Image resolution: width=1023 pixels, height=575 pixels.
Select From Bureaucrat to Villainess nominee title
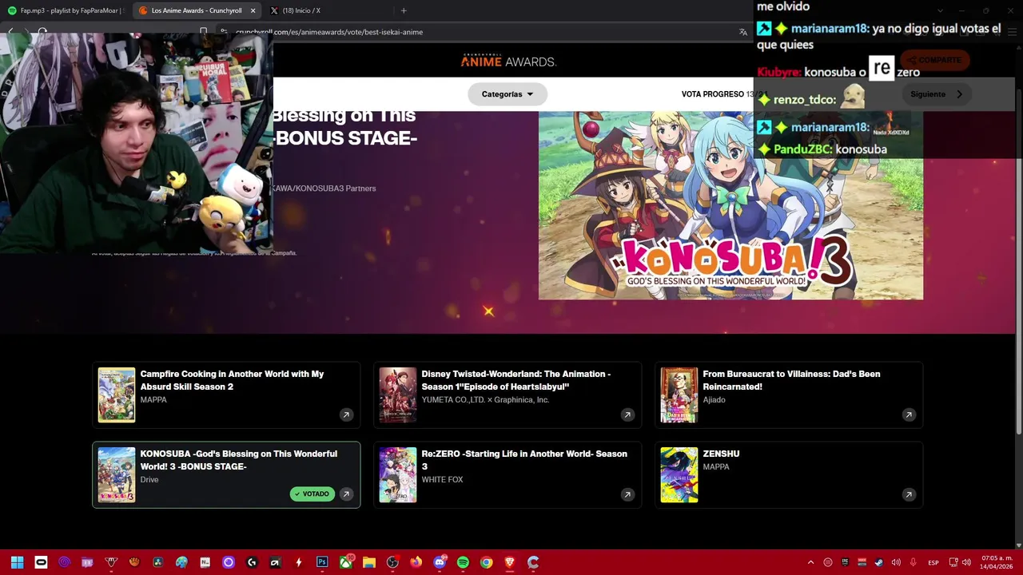click(x=791, y=380)
